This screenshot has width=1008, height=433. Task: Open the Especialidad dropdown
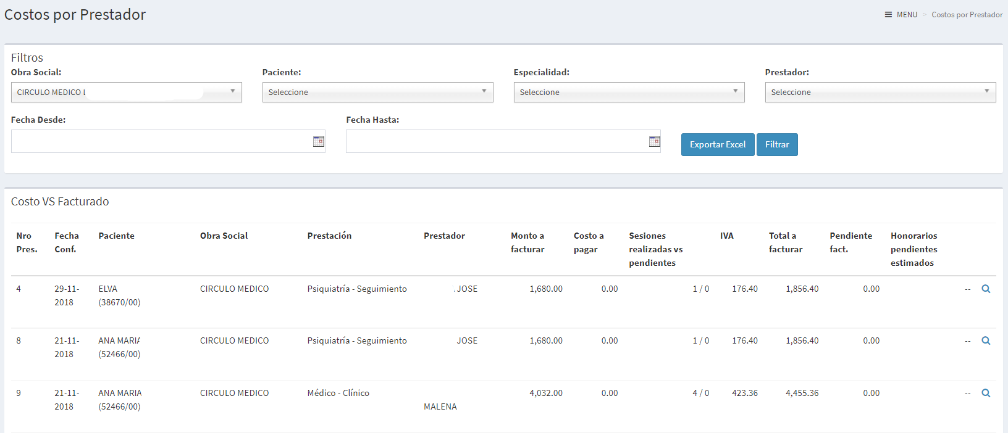(629, 92)
